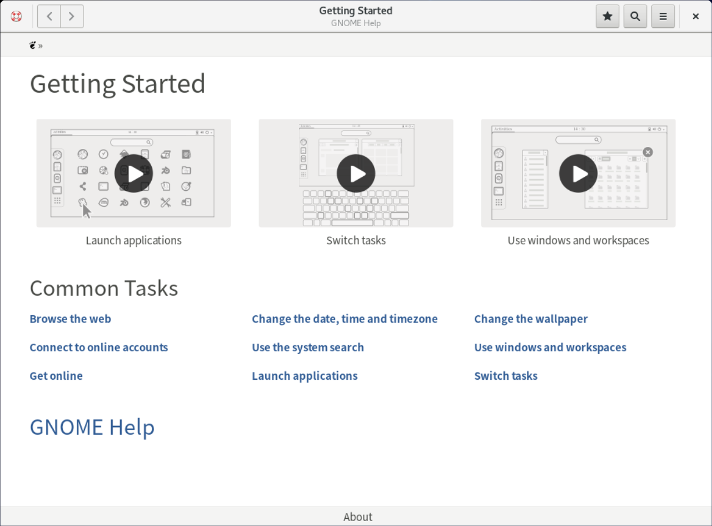Open Switch tasks link under Common Tasks

tap(506, 376)
